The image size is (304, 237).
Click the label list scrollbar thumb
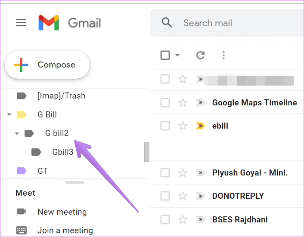(147, 152)
